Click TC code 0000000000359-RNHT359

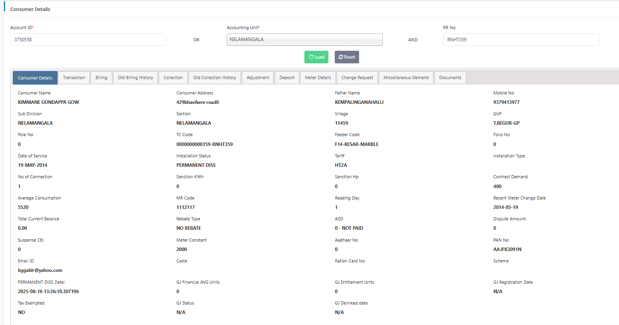click(x=204, y=144)
